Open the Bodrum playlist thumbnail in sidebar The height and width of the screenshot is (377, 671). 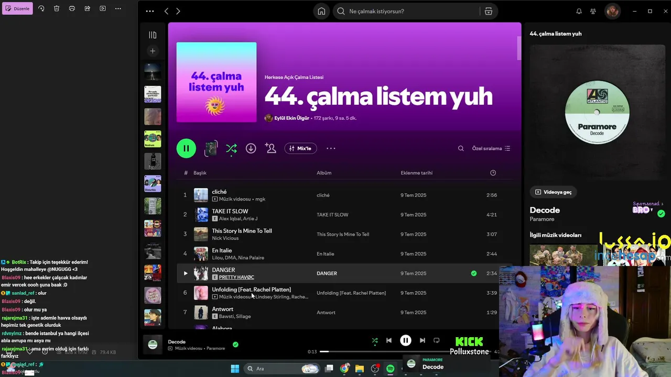(x=153, y=139)
